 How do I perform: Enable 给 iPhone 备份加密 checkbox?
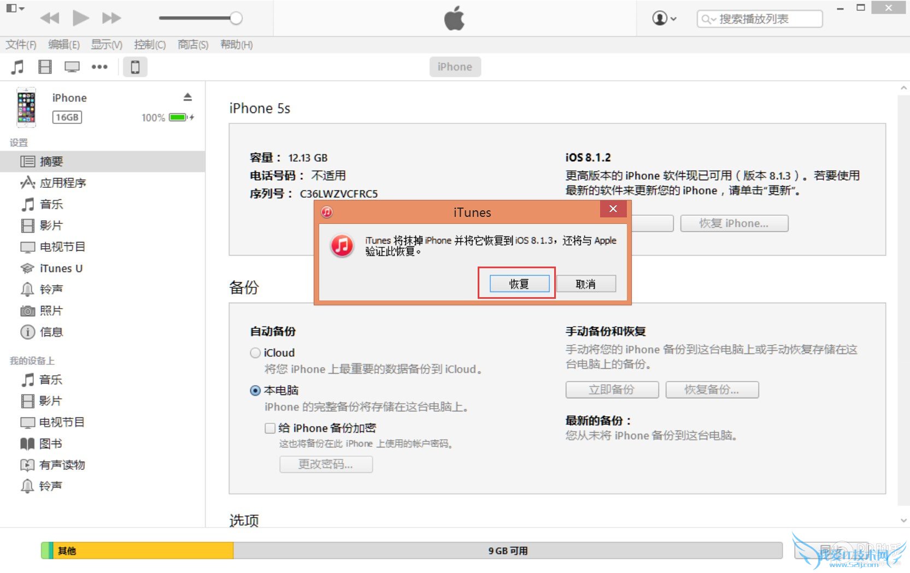[x=270, y=428]
